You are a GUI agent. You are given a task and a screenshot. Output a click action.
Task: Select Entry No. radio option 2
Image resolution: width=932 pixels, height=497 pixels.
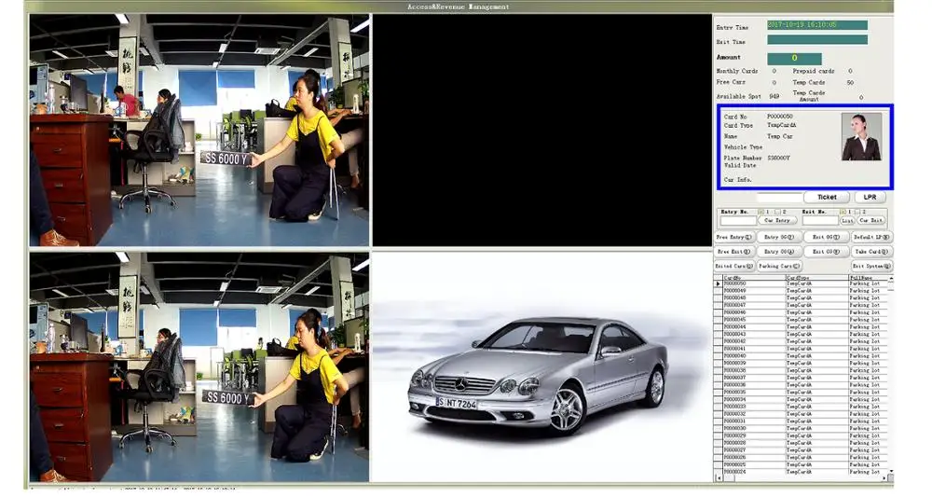pyautogui.click(x=776, y=212)
